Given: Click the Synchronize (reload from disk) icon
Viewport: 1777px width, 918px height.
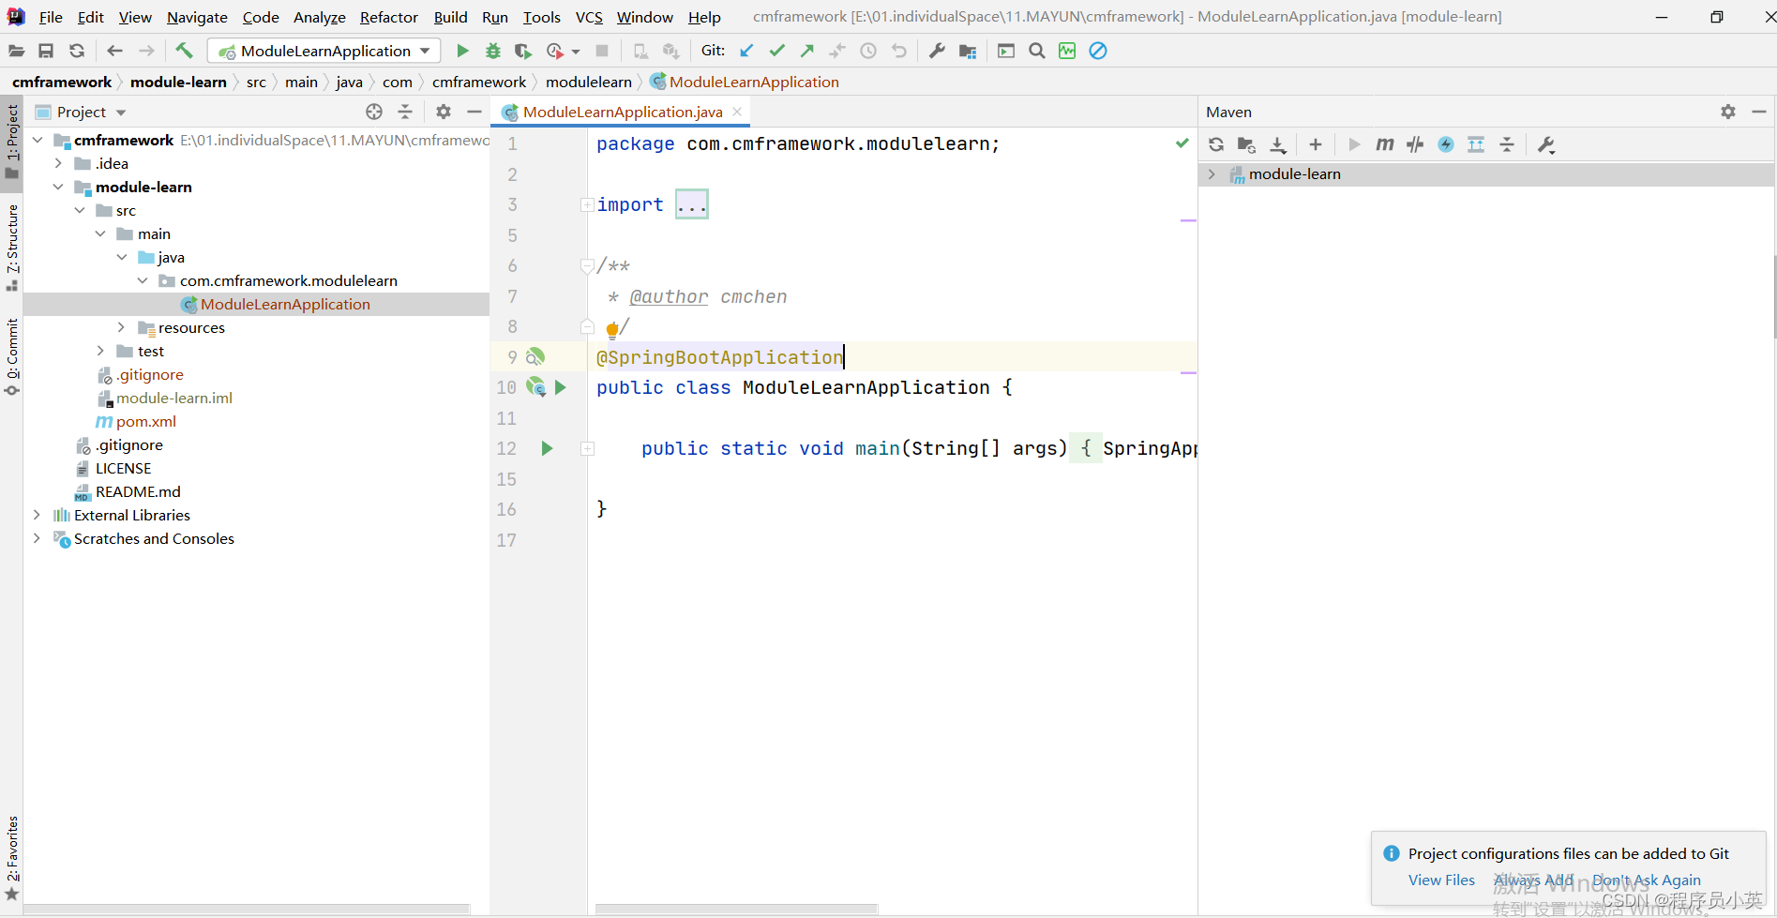Looking at the screenshot, I should click(77, 51).
